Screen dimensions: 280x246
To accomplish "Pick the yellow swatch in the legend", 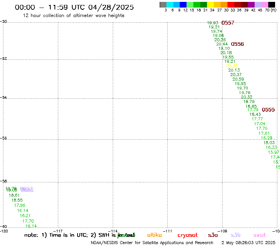I will pyautogui.click(x=210, y=5).
